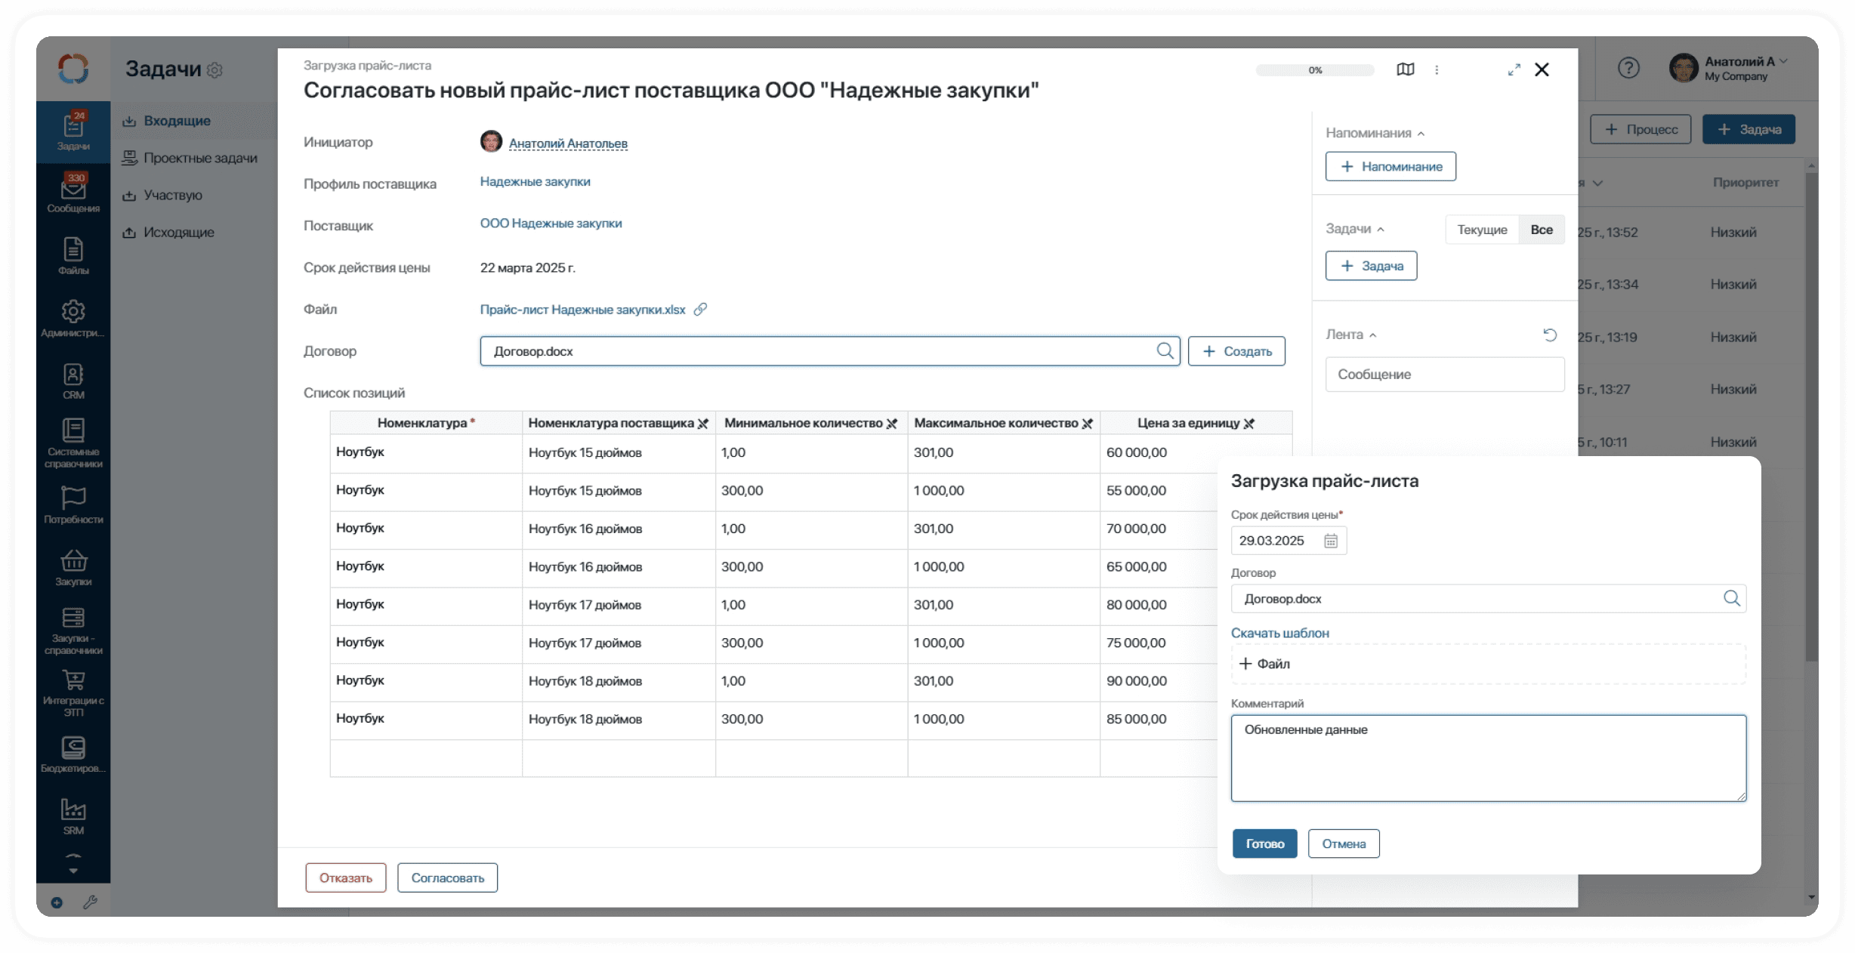Refresh the Лента feed icon
Image resolution: width=1855 pixels, height=953 pixels.
(x=1550, y=335)
